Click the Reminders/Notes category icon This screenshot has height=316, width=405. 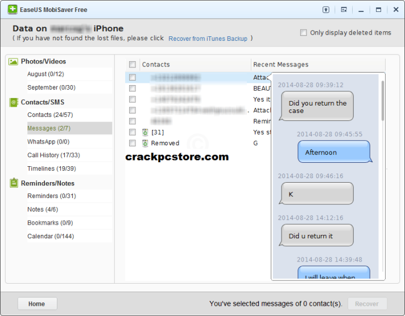click(x=14, y=183)
